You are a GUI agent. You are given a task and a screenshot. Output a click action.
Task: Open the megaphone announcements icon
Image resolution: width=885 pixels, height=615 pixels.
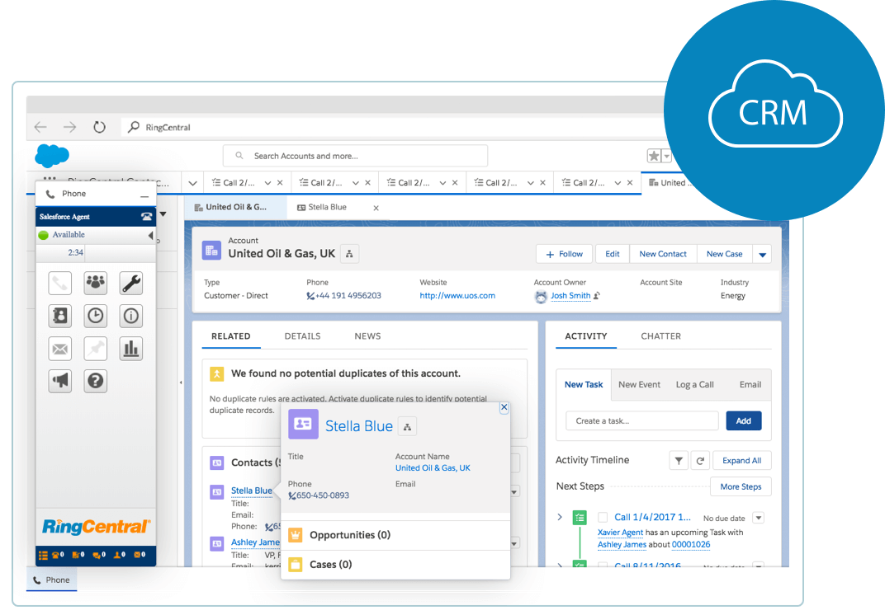point(59,381)
